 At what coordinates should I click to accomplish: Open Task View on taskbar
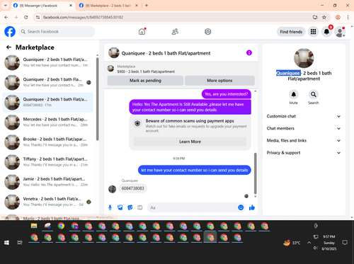20,243
